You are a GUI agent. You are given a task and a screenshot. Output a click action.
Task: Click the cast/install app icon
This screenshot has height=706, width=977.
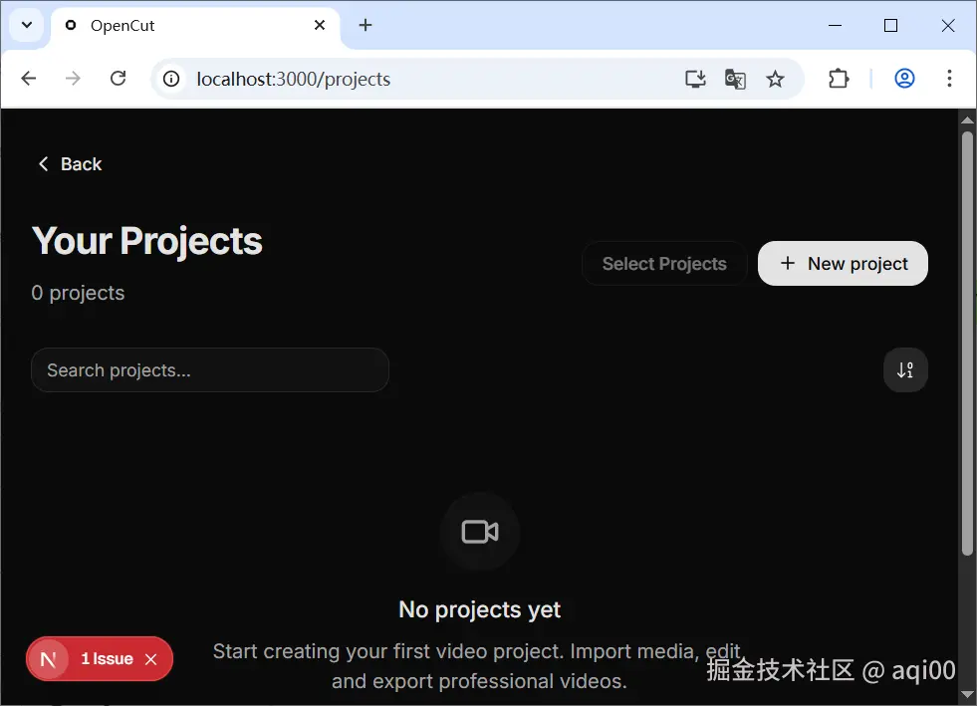click(x=695, y=78)
